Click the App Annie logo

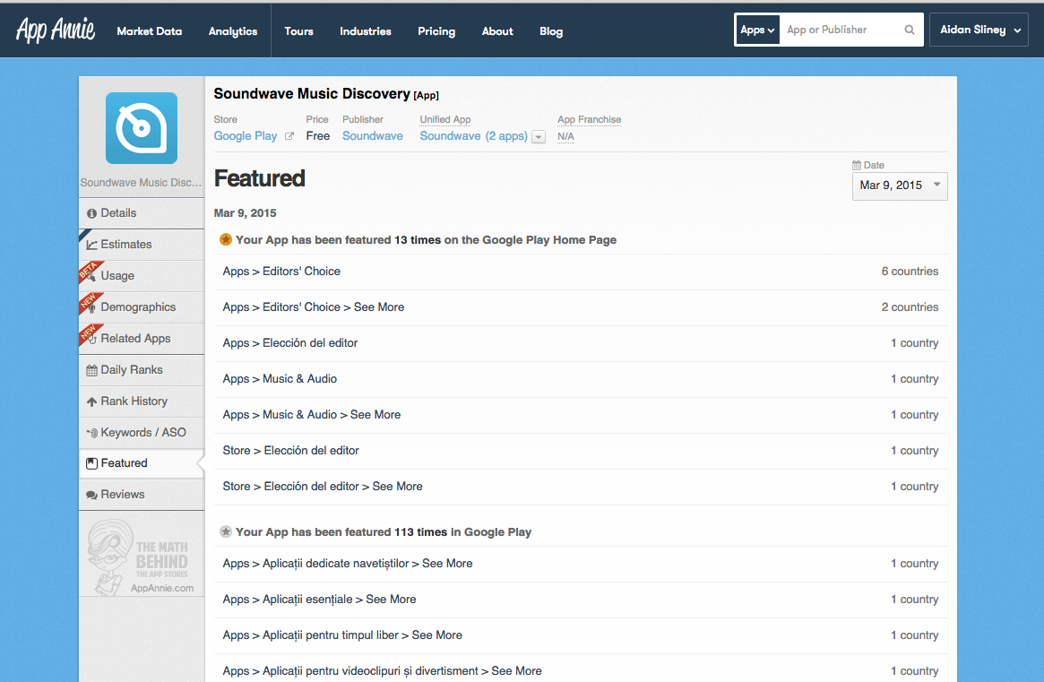56,30
